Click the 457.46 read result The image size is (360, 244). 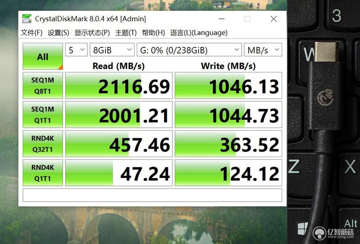point(119,144)
